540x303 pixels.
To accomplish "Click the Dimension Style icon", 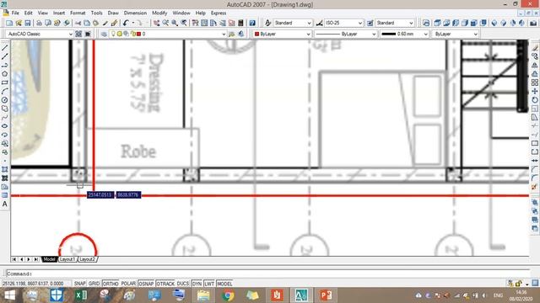I will (319, 23).
